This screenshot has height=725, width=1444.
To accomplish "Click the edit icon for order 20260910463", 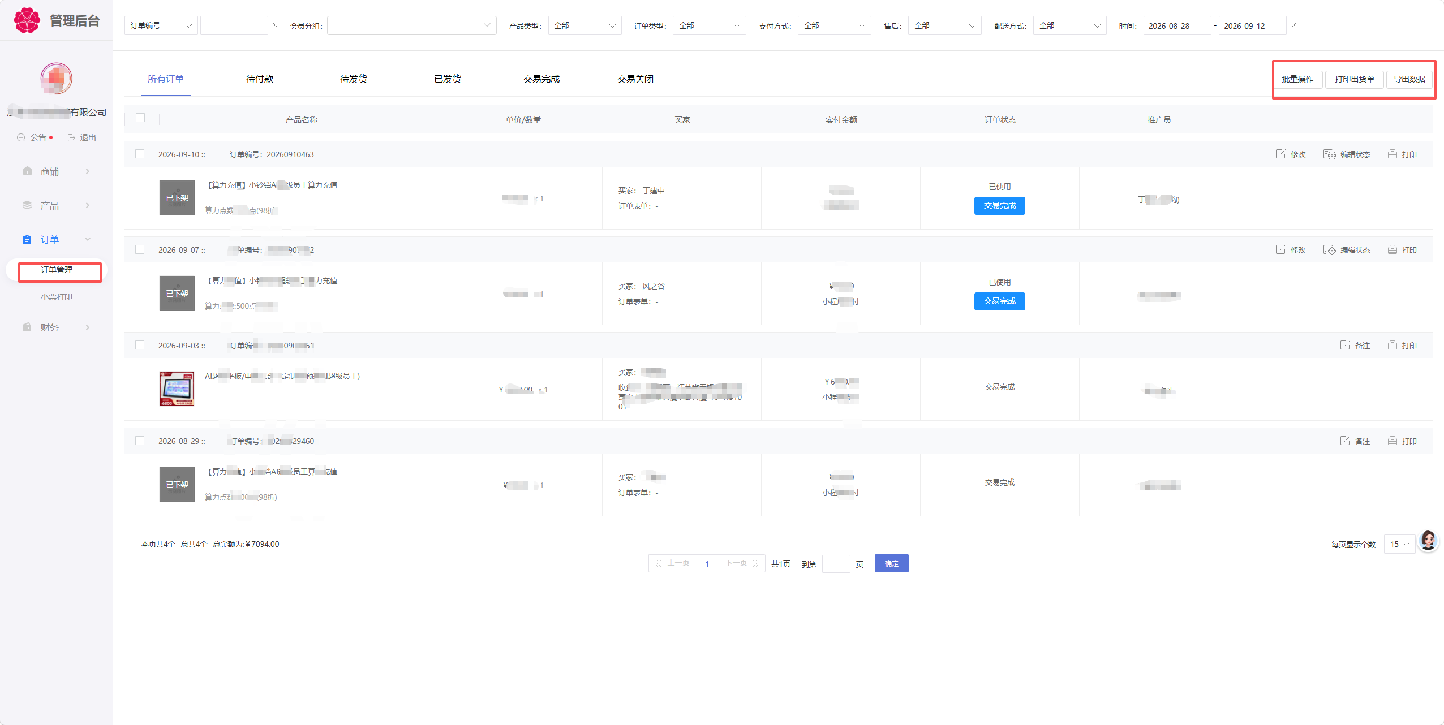I will coord(1280,154).
